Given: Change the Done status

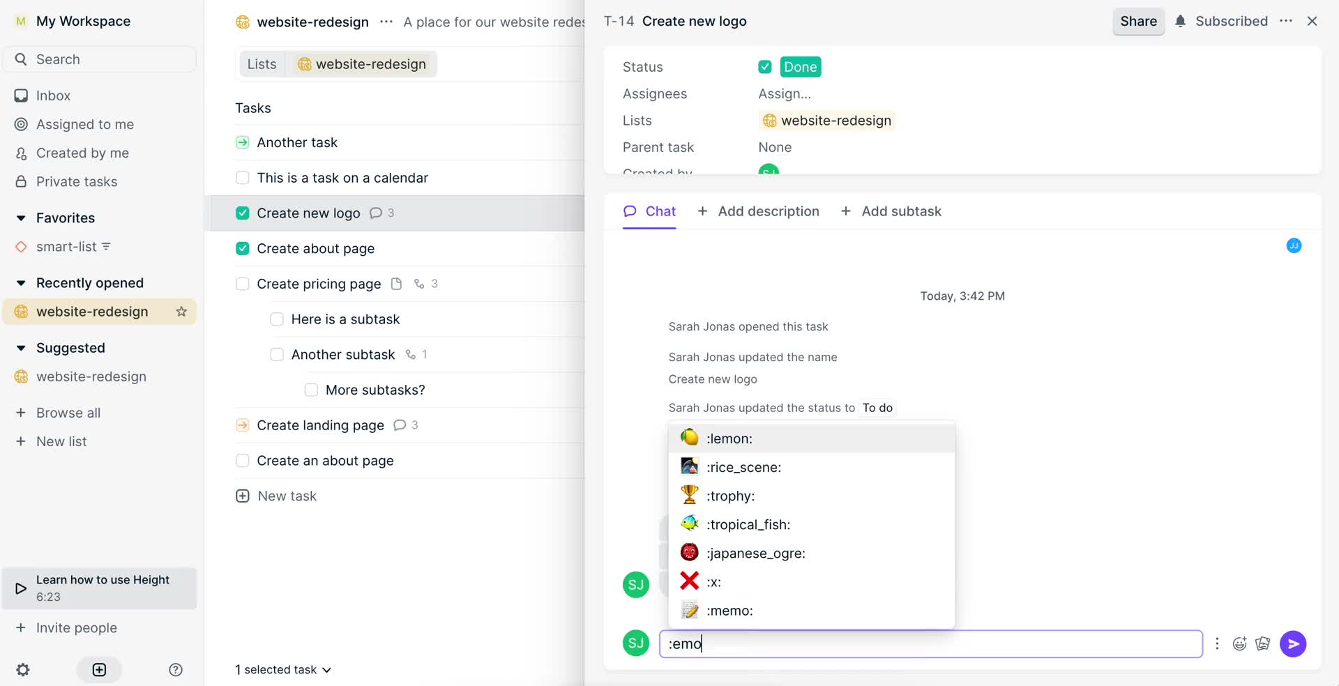Looking at the screenshot, I should (800, 67).
